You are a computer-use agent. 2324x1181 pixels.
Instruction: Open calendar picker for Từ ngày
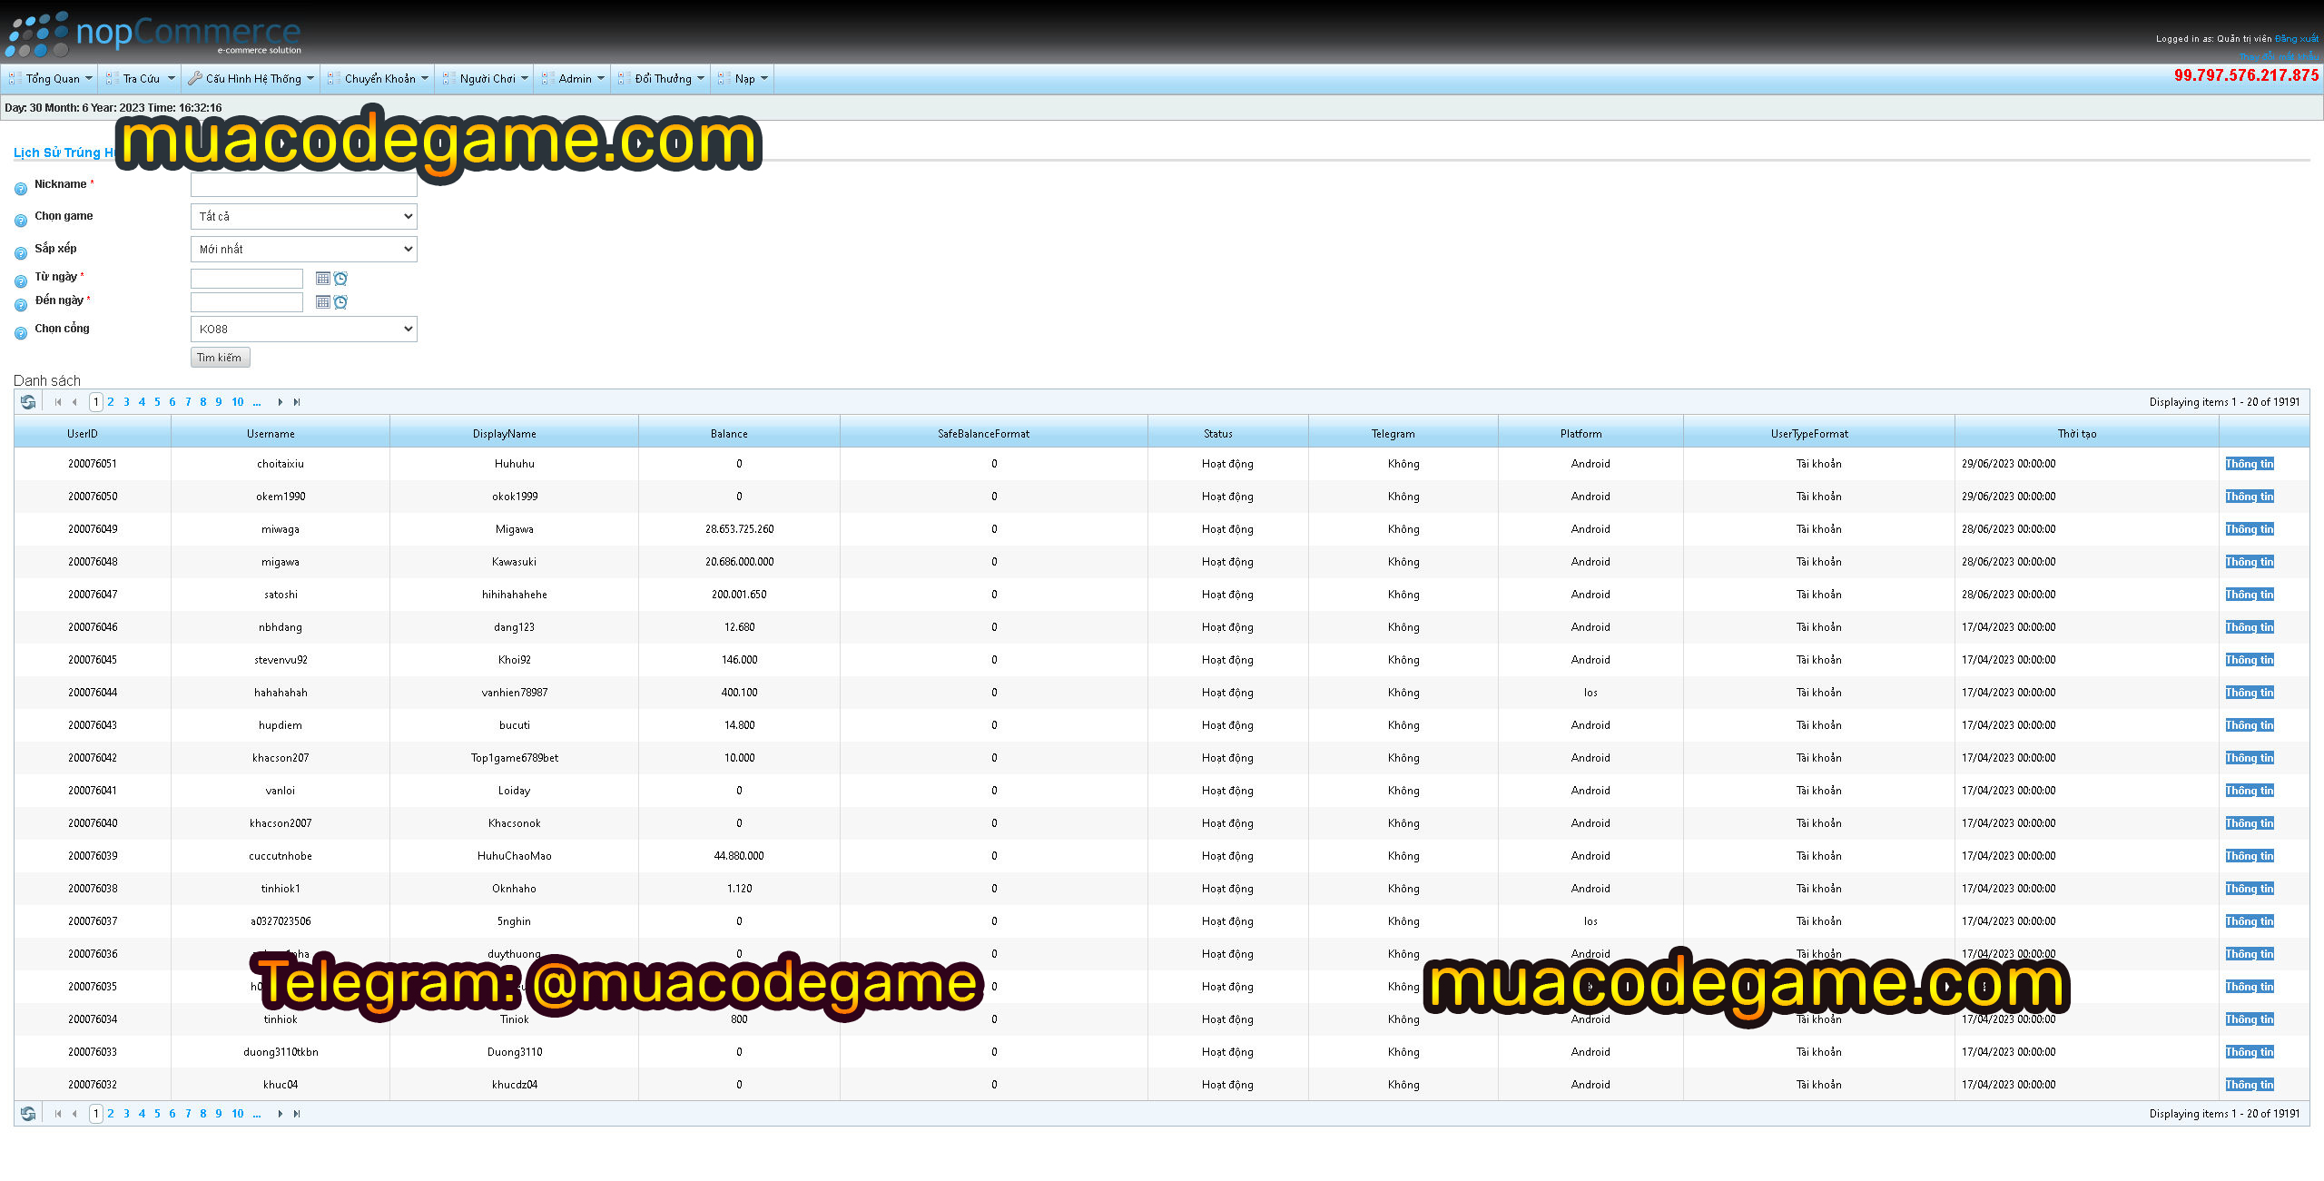322,279
